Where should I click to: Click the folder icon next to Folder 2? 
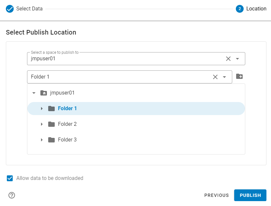tap(51, 124)
